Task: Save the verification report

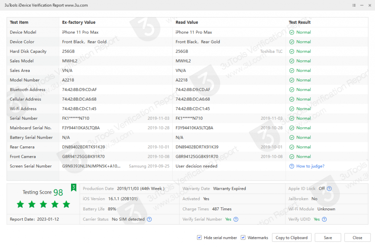Action: pyautogui.click(x=328, y=237)
